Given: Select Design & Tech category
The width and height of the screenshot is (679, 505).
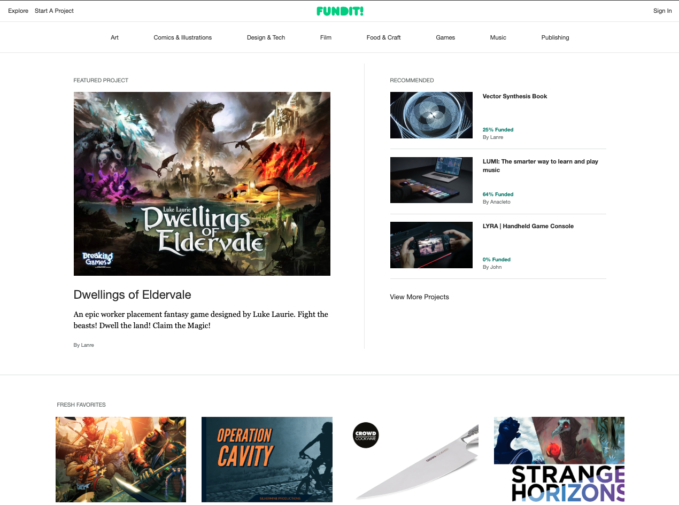Looking at the screenshot, I should coord(266,37).
